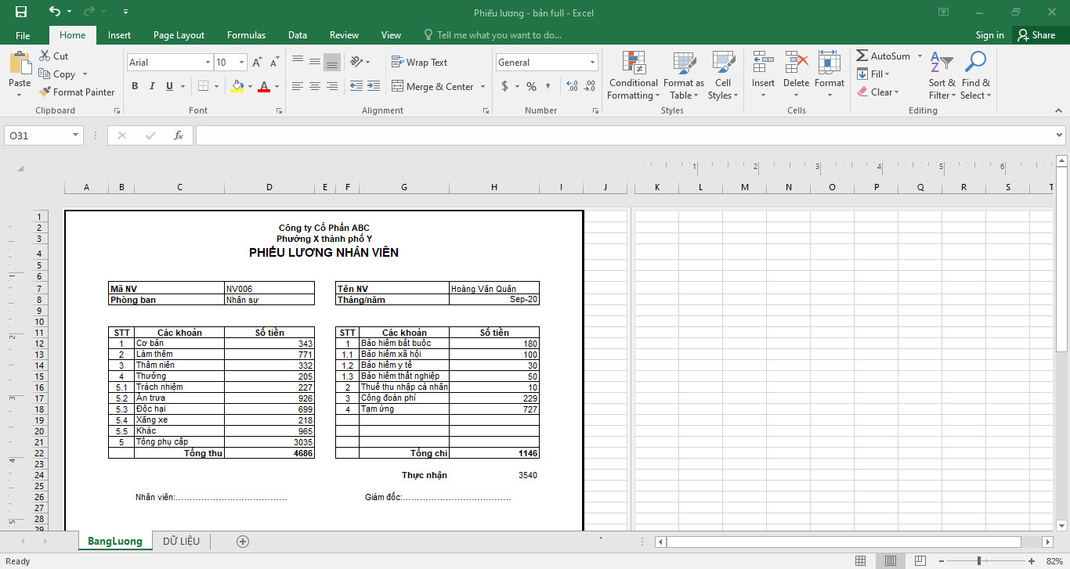This screenshot has height=569, width=1070.
Task: Toggle Bold formatting
Action: click(x=135, y=86)
